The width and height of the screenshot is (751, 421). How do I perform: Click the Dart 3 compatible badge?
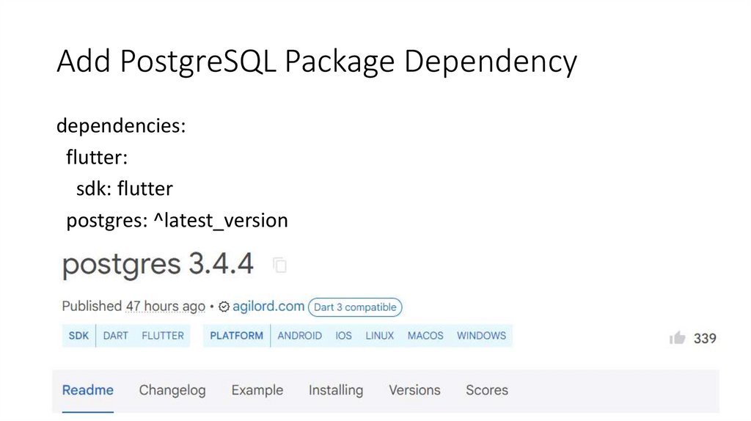click(x=355, y=307)
